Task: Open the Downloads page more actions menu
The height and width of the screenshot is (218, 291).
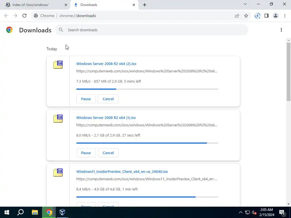Action: point(281,30)
